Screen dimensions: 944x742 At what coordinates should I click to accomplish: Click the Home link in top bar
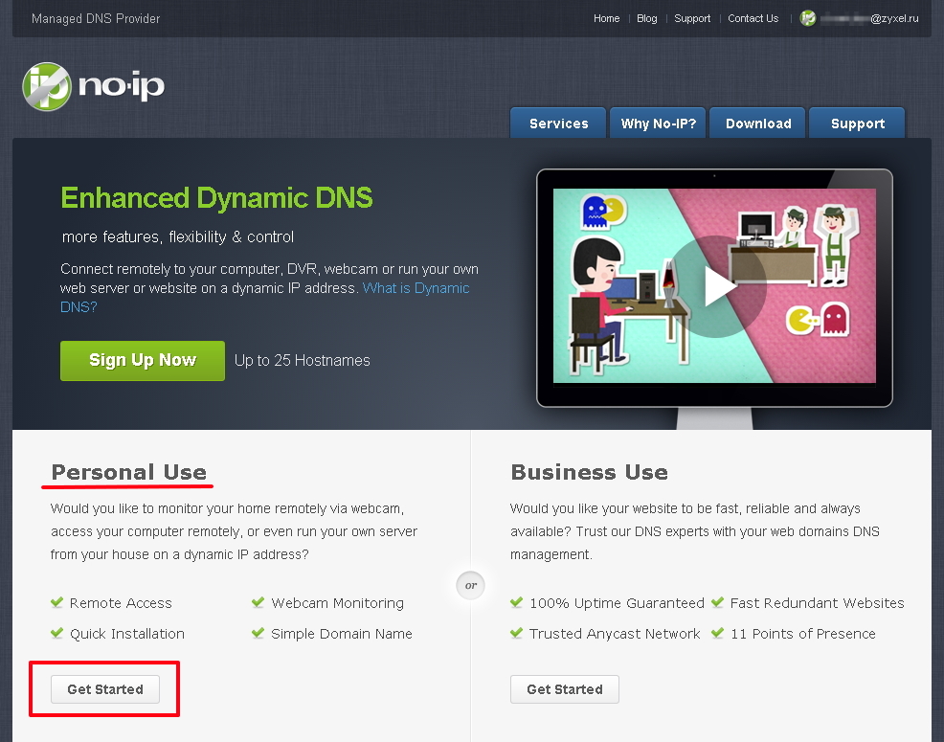(606, 18)
